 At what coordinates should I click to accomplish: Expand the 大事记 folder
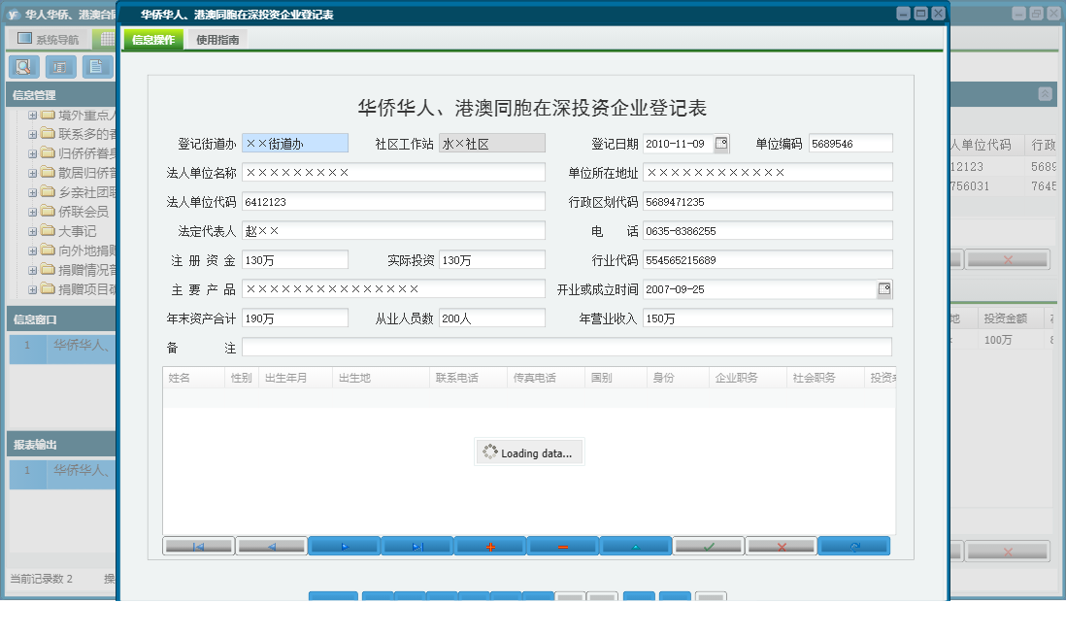tap(31, 232)
